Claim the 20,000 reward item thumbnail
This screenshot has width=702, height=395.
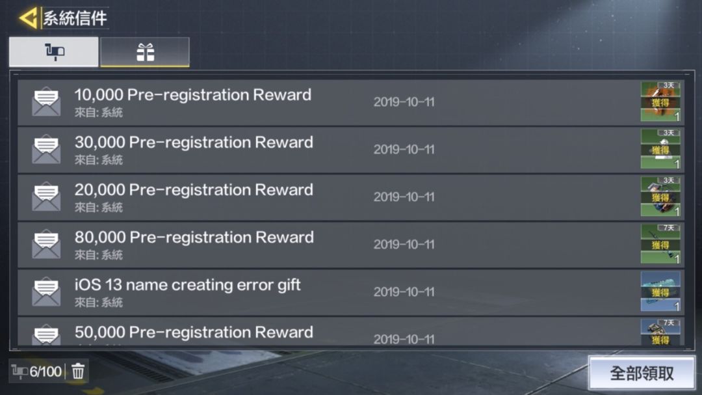pos(660,197)
